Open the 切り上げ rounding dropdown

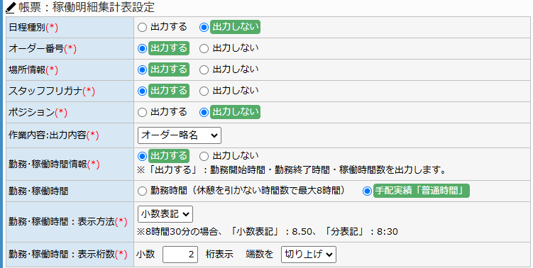[309, 255]
